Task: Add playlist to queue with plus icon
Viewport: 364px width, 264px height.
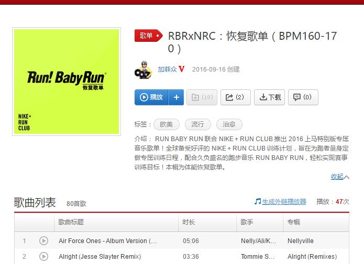Action: [x=176, y=97]
